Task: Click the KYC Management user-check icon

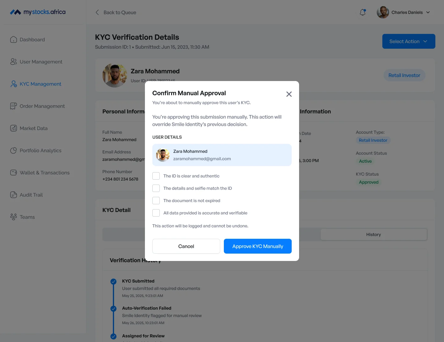Action: coord(14,84)
